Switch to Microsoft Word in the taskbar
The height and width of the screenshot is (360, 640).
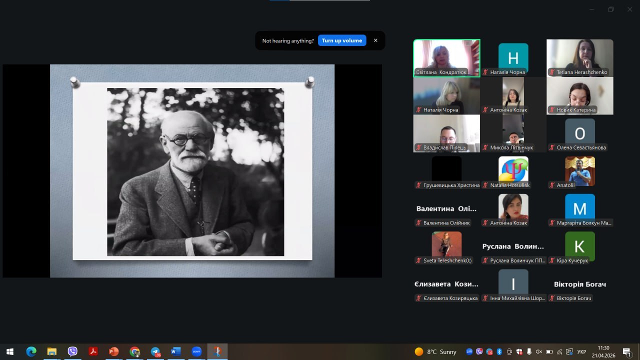[175, 351]
